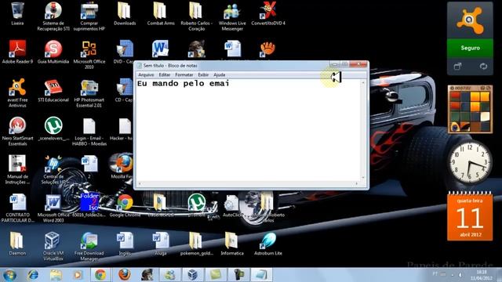The height and width of the screenshot is (282, 502).
Task: Open the Editar menu in Bloco de notas
Action: pyautogui.click(x=165, y=75)
